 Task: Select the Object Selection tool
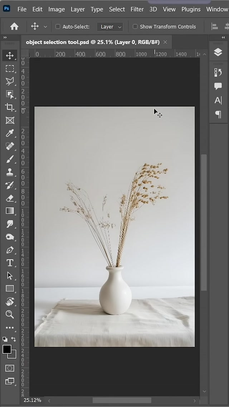point(10,94)
